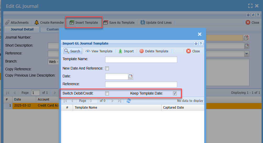Click the journal grid page number field
Image resolution: width=263 pixels, height=143 pixels.
[35, 93]
